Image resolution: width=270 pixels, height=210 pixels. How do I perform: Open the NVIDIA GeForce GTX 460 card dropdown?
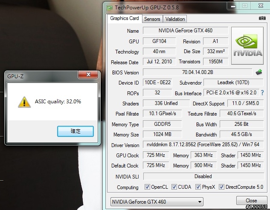click(x=157, y=201)
